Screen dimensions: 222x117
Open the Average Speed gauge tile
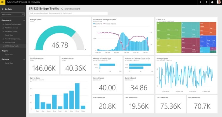(60, 36)
